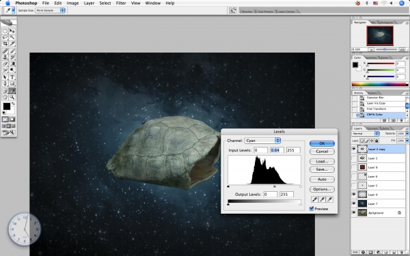The width and height of the screenshot is (410, 256).
Task: Select the Rectangle shape tool
Action: tap(12, 83)
